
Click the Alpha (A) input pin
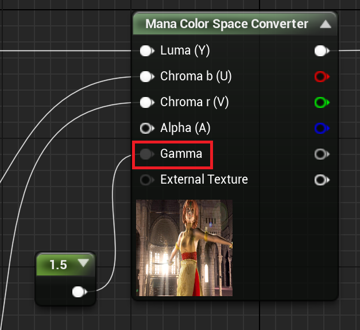click(147, 129)
